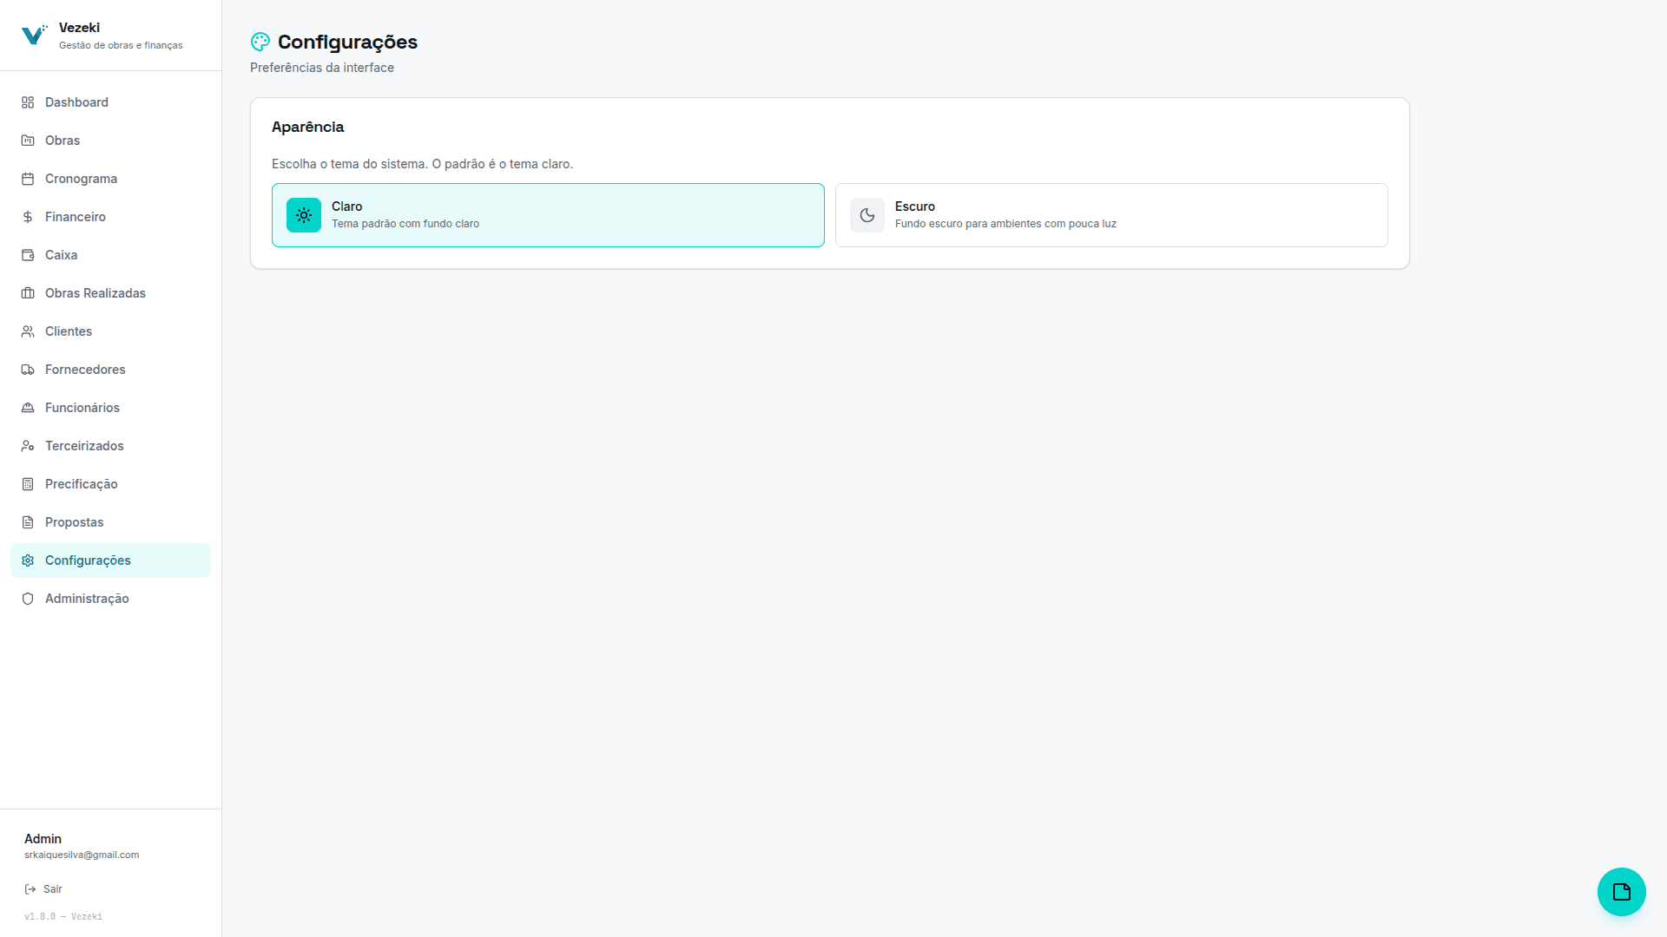Click the moon icon in Escuro card
This screenshot has height=937, width=1667.
(x=867, y=215)
